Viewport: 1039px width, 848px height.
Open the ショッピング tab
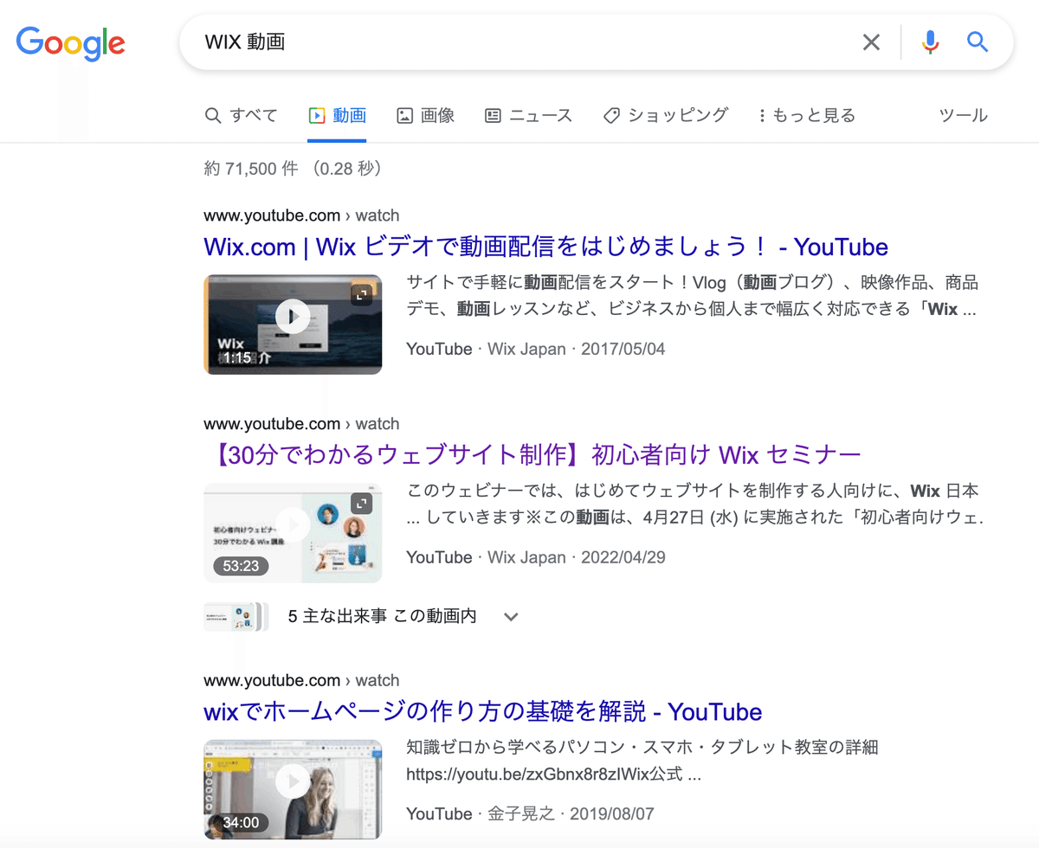666,115
